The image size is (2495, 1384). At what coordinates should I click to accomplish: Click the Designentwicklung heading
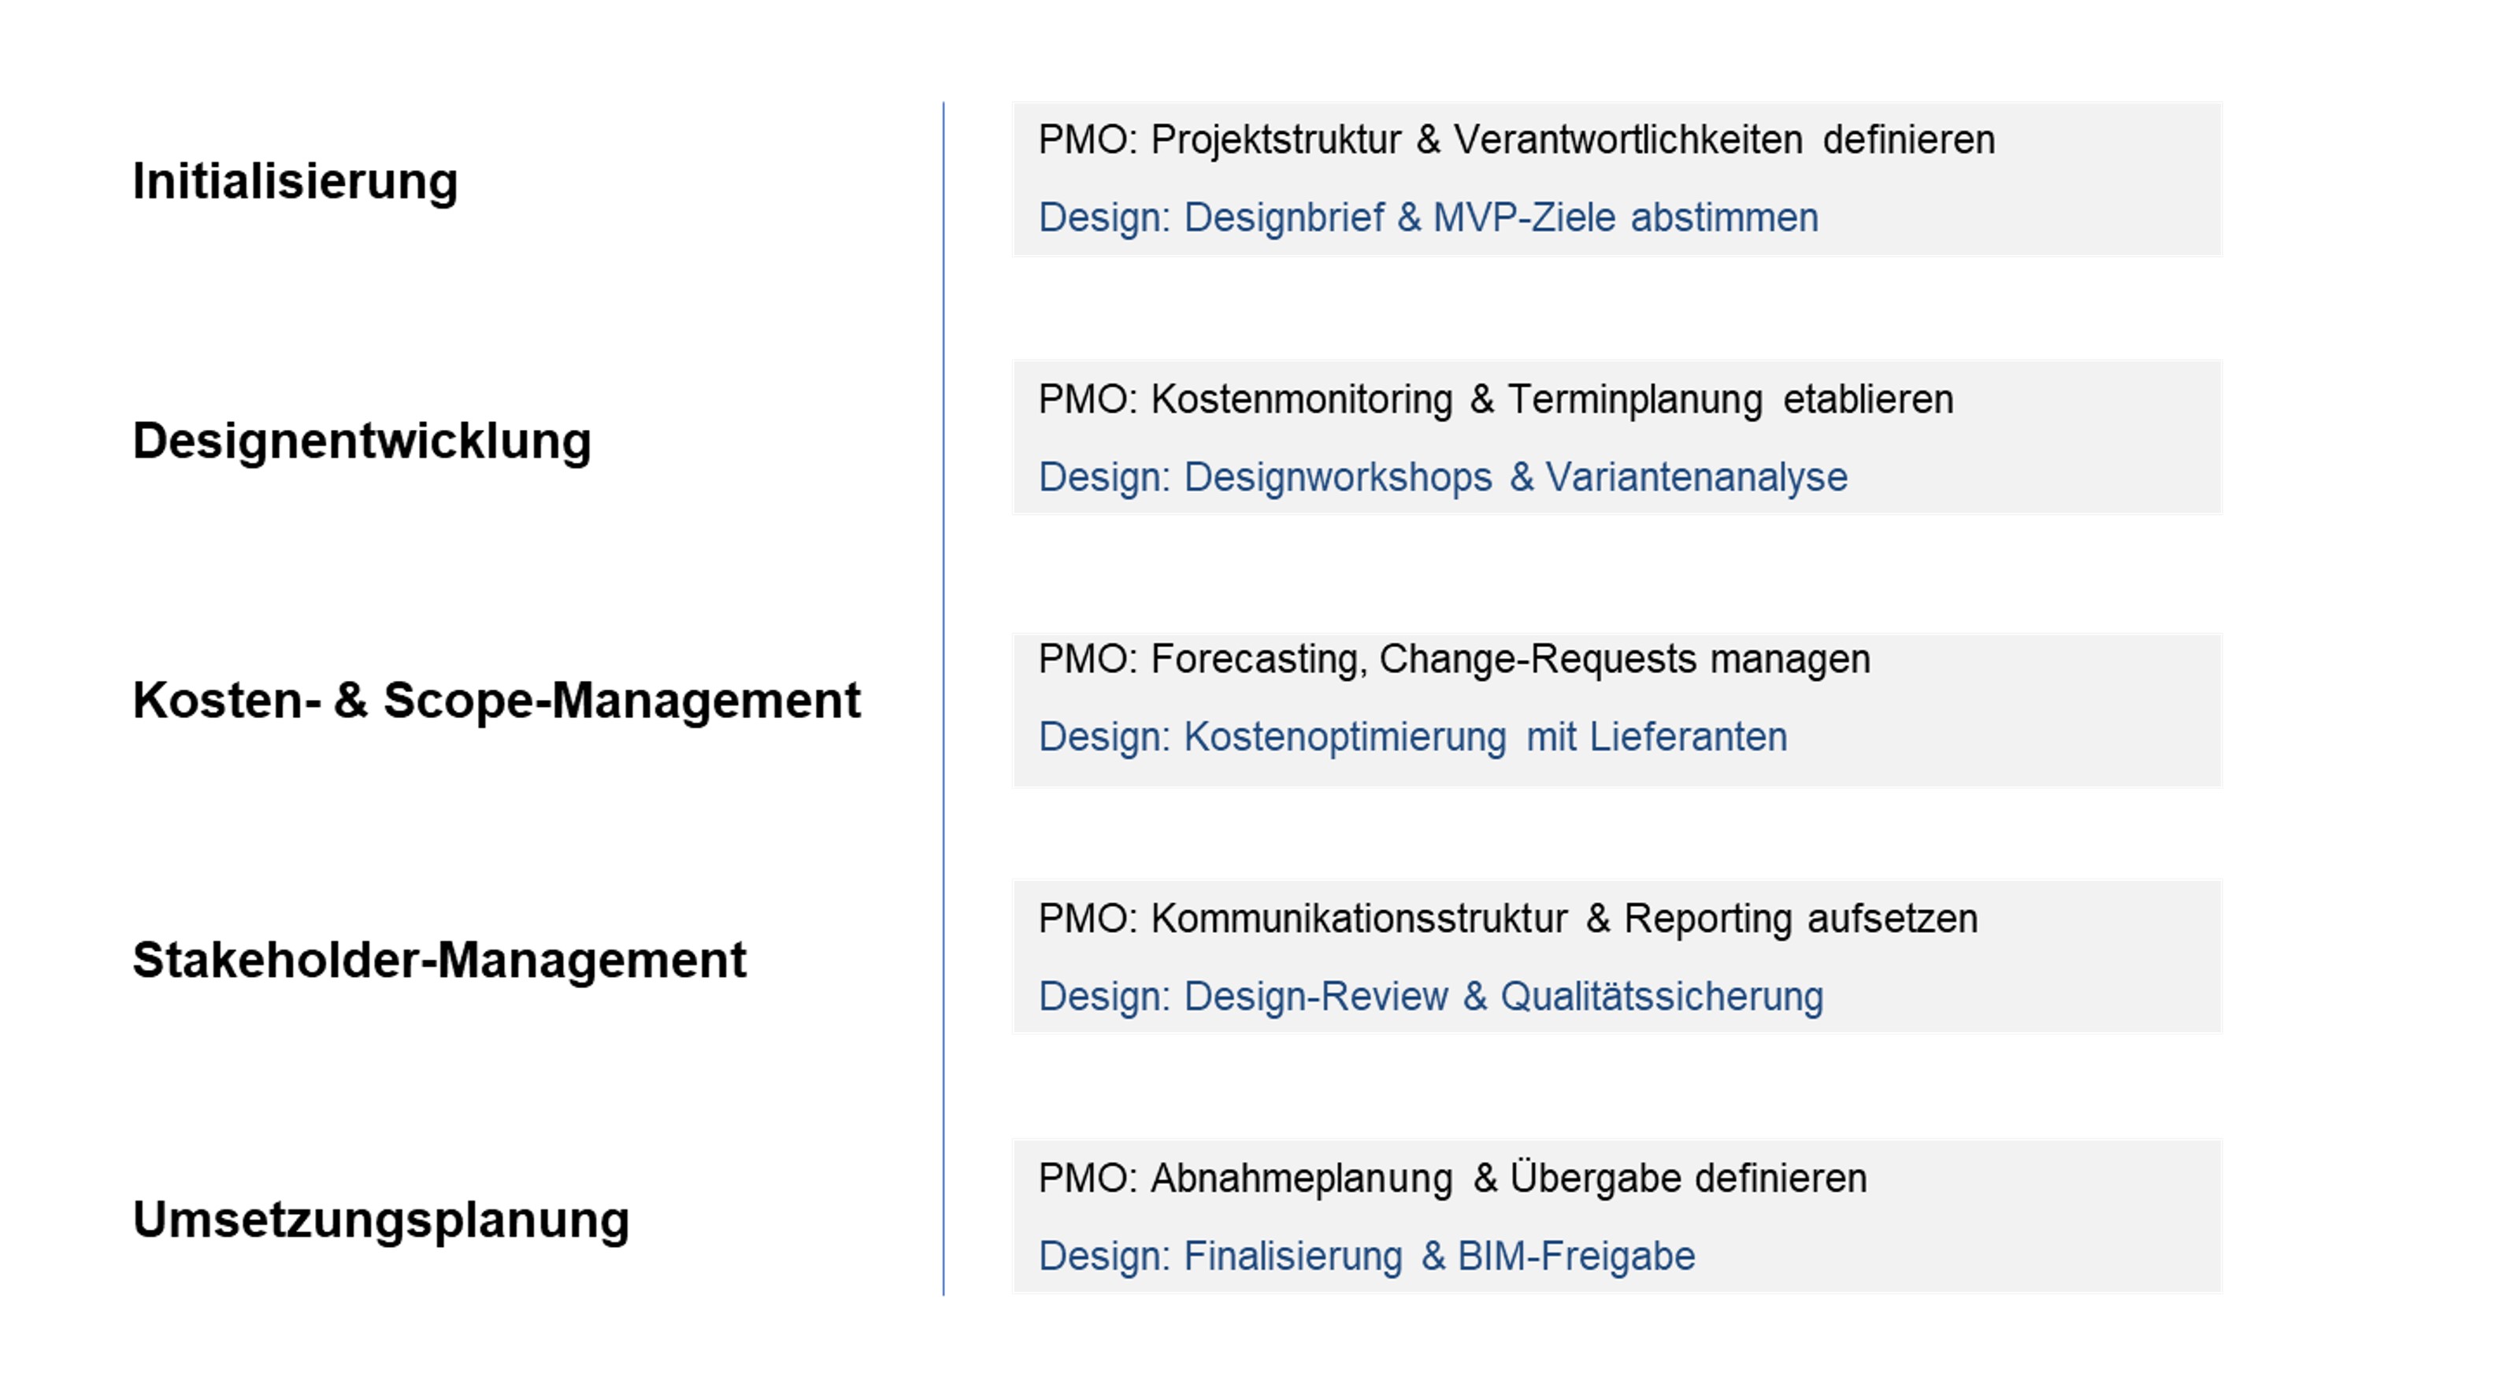click(x=361, y=442)
